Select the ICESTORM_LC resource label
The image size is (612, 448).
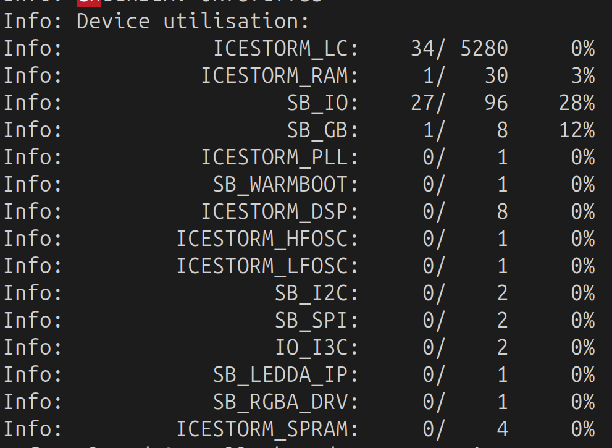[286, 49]
